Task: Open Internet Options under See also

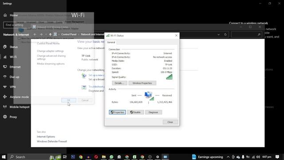Action: [x=46, y=136]
